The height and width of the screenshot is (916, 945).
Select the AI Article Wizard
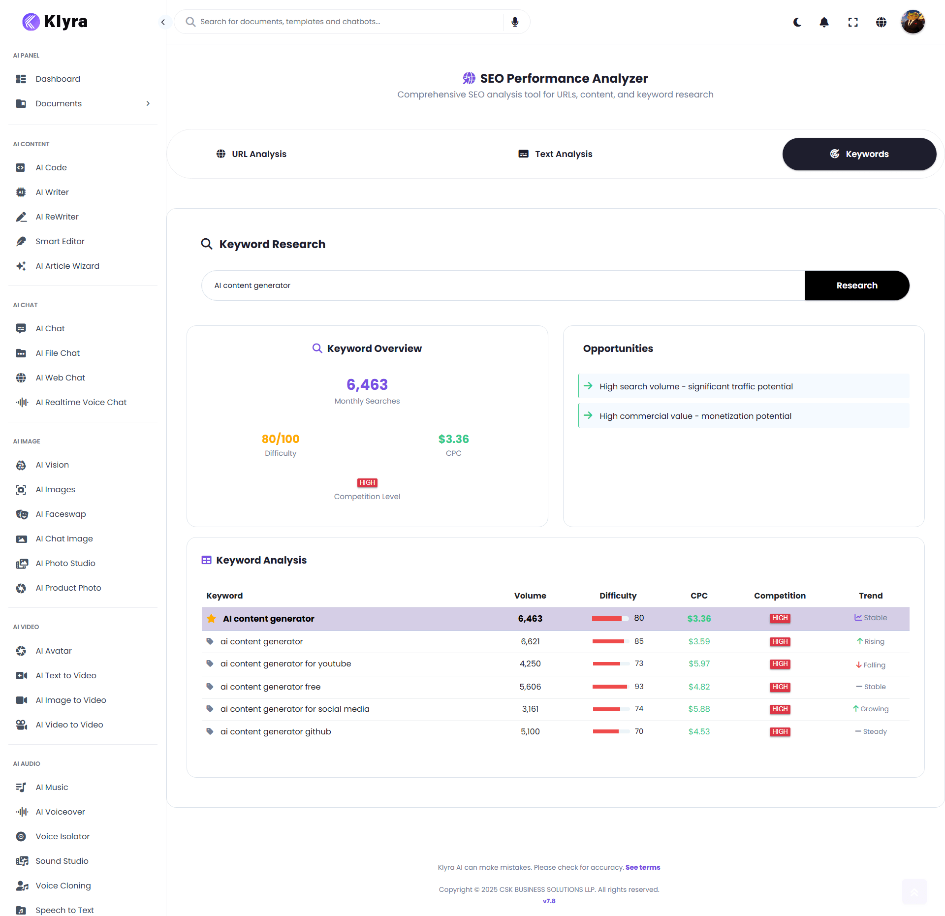click(67, 266)
